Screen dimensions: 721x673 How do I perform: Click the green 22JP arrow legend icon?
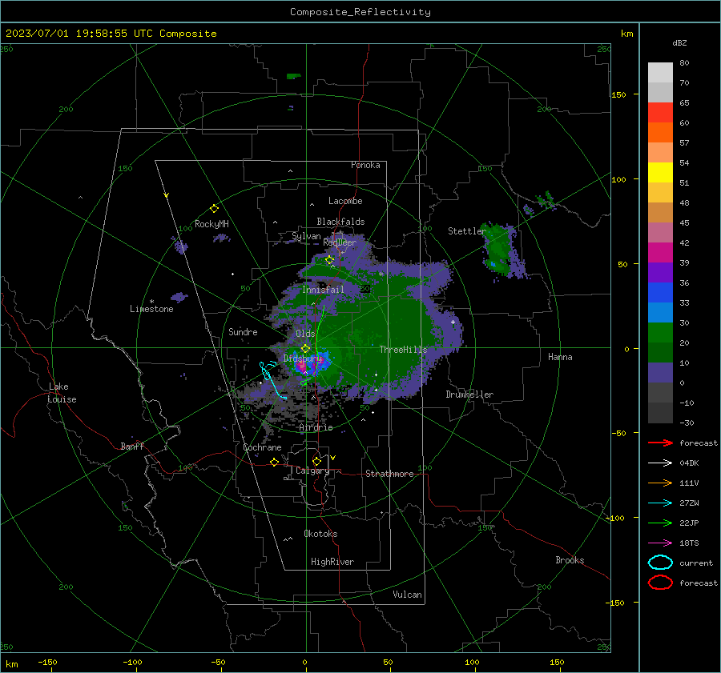click(660, 523)
